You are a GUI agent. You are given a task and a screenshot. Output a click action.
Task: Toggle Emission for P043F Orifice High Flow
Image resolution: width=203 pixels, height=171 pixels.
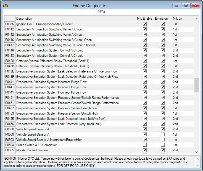tap(163, 77)
